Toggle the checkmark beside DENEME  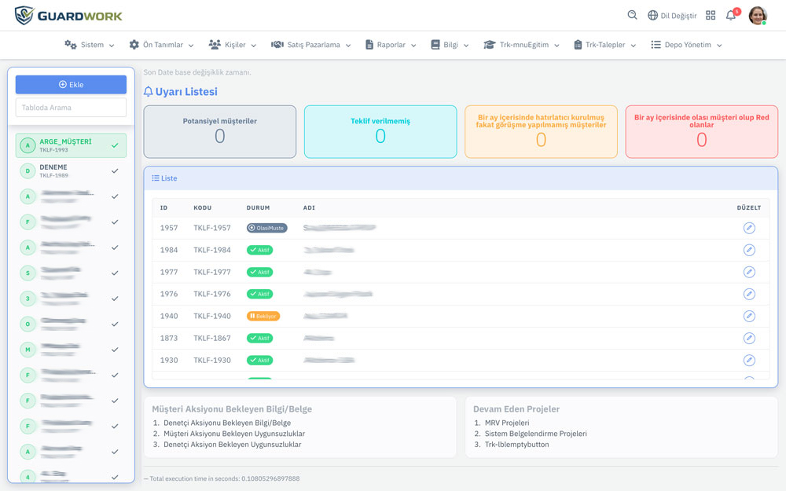point(115,170)
